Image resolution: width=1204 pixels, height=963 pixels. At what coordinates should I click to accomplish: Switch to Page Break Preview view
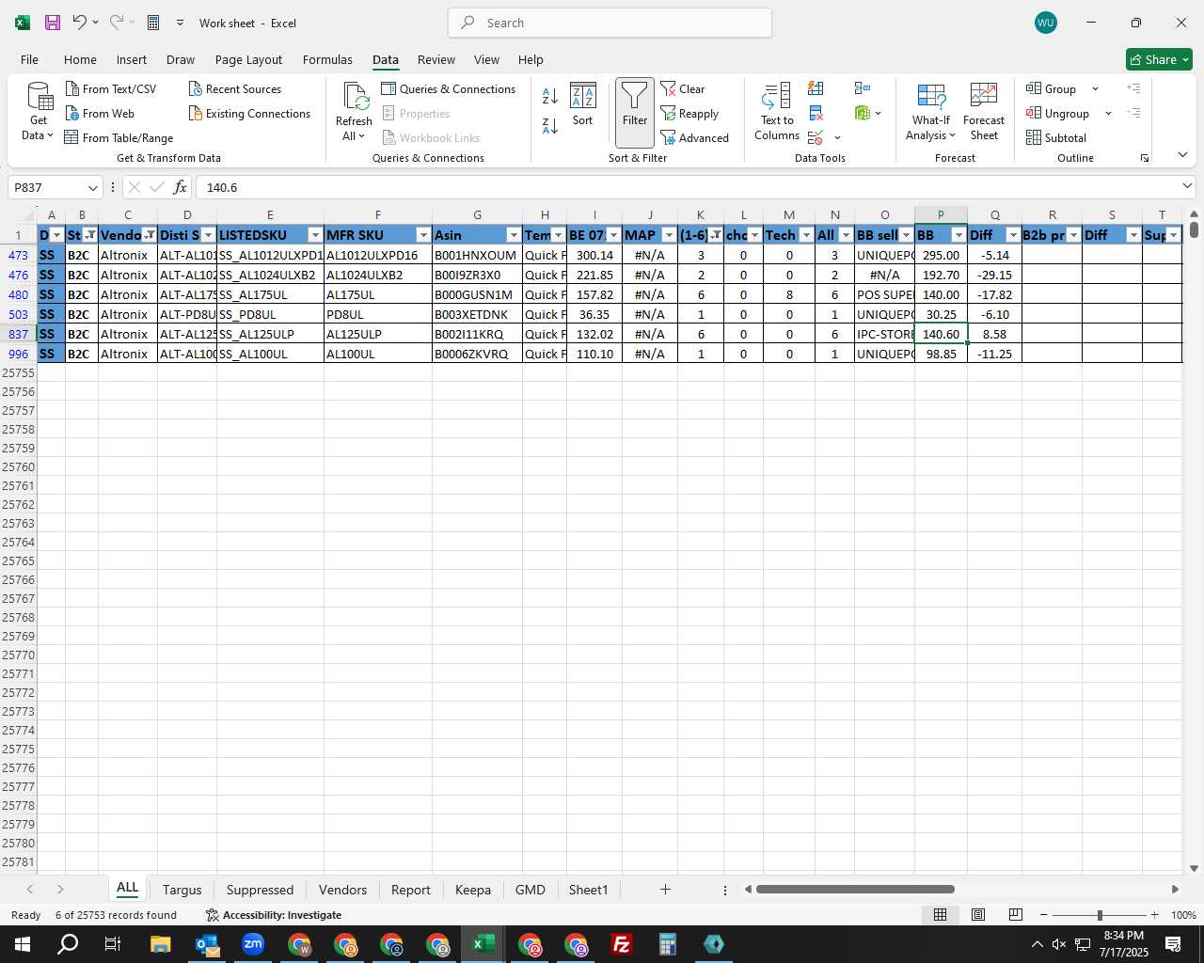point(1016,915)
